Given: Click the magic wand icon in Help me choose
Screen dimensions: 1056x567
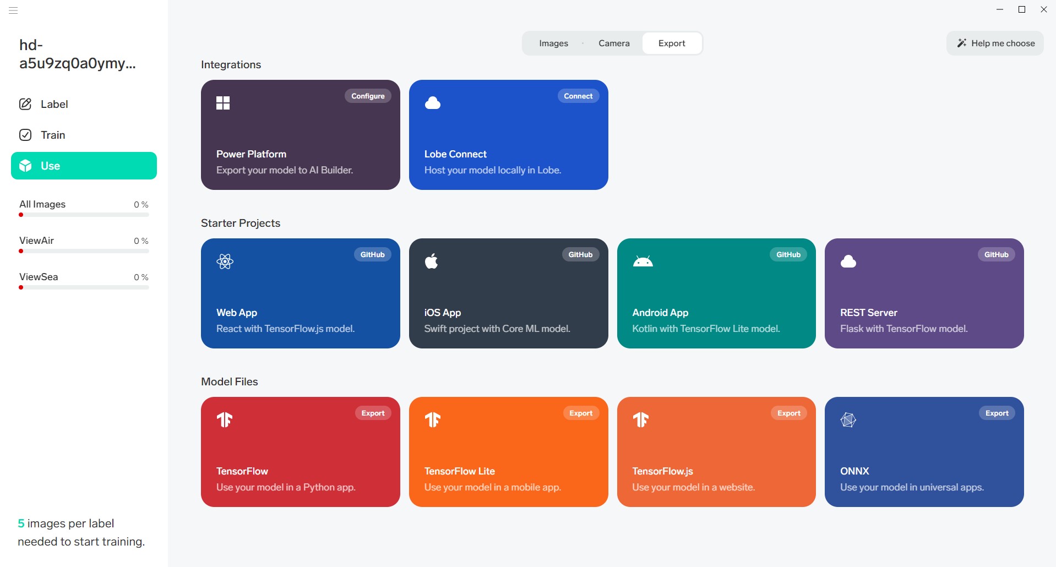Looking at the screenshot, I should click(x=962, y=43).
